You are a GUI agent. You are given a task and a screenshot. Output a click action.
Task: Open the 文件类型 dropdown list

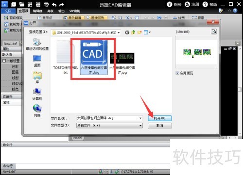(140, 126)
